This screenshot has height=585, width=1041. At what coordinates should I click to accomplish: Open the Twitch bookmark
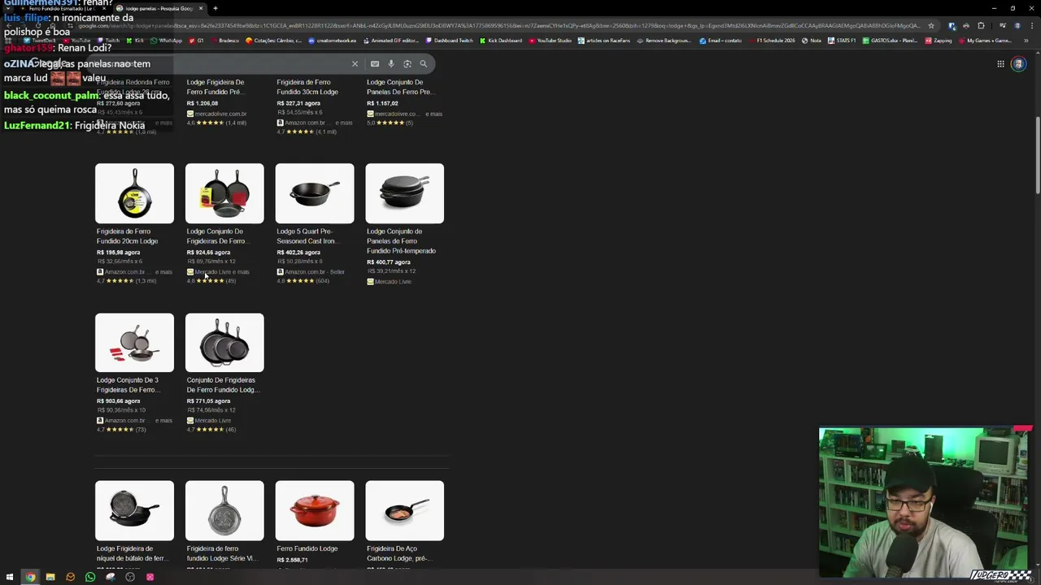point(108,41)
